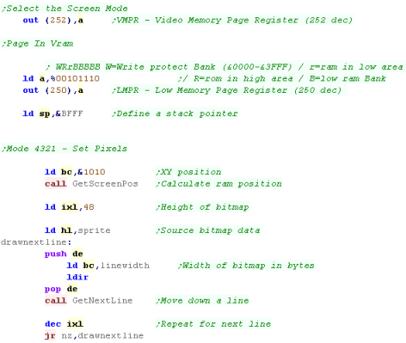The height and width of the screenshot is (343, 406).
Task: Click the 'ld hl,sprite' line
Action: pyautogui.click(x=77, y=230)
